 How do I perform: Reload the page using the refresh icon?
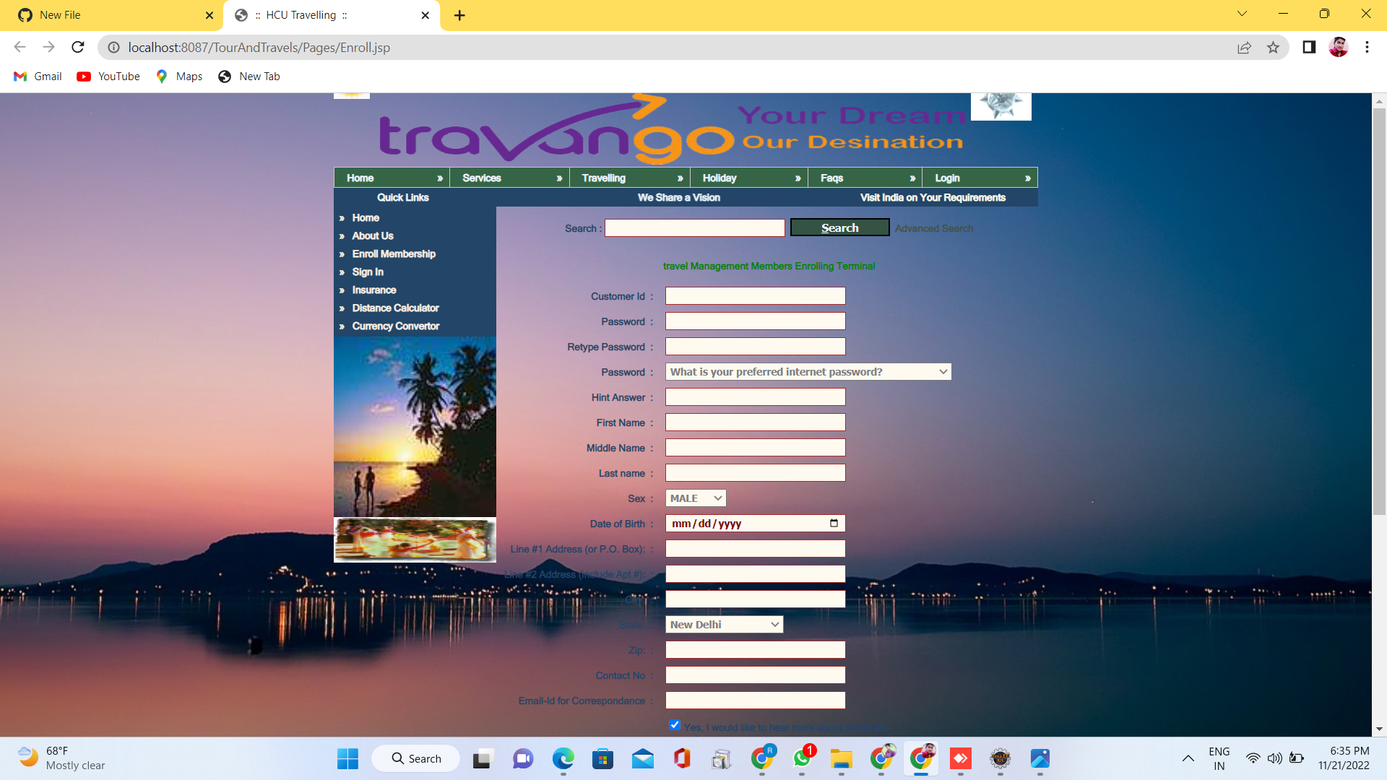[x=78, y=47]
